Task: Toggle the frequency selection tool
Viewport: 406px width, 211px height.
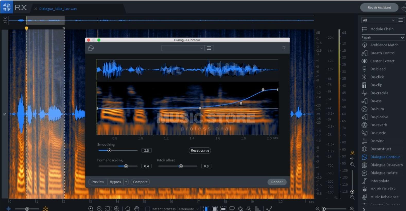Action: pyautogui.click(x=223, y=208)
